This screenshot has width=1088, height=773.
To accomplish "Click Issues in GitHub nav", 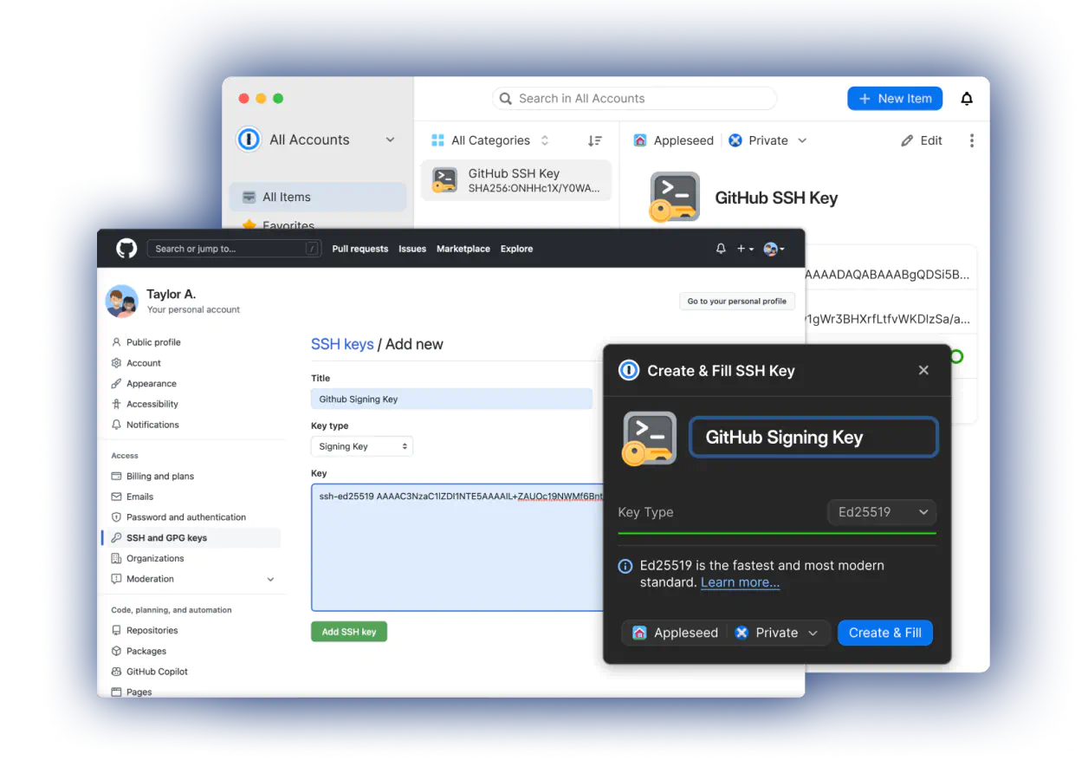I will [x=412, y=249].
